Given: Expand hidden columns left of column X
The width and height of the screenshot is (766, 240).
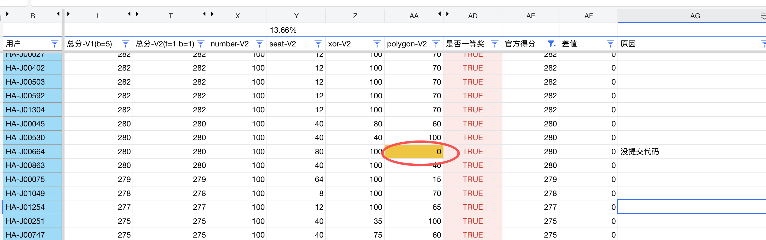Looking at the screenshot, I should tap(212, 14).
